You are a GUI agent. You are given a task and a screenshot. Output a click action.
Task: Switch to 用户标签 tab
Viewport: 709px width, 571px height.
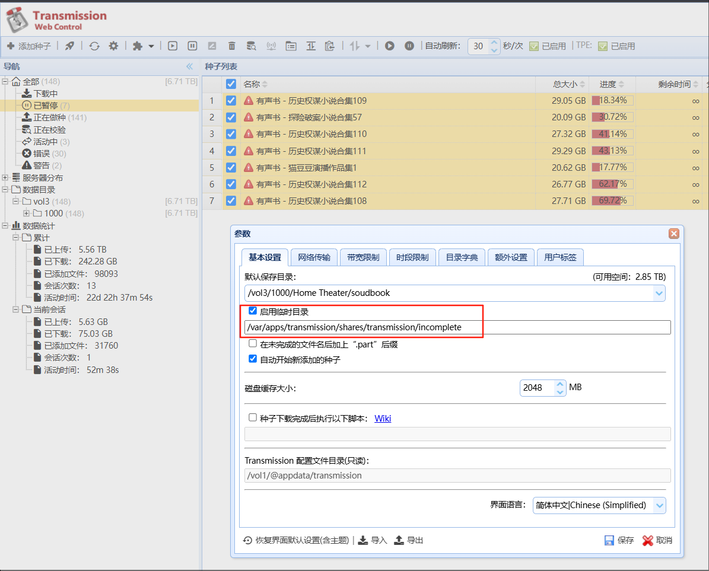click(x=560, y=257)
